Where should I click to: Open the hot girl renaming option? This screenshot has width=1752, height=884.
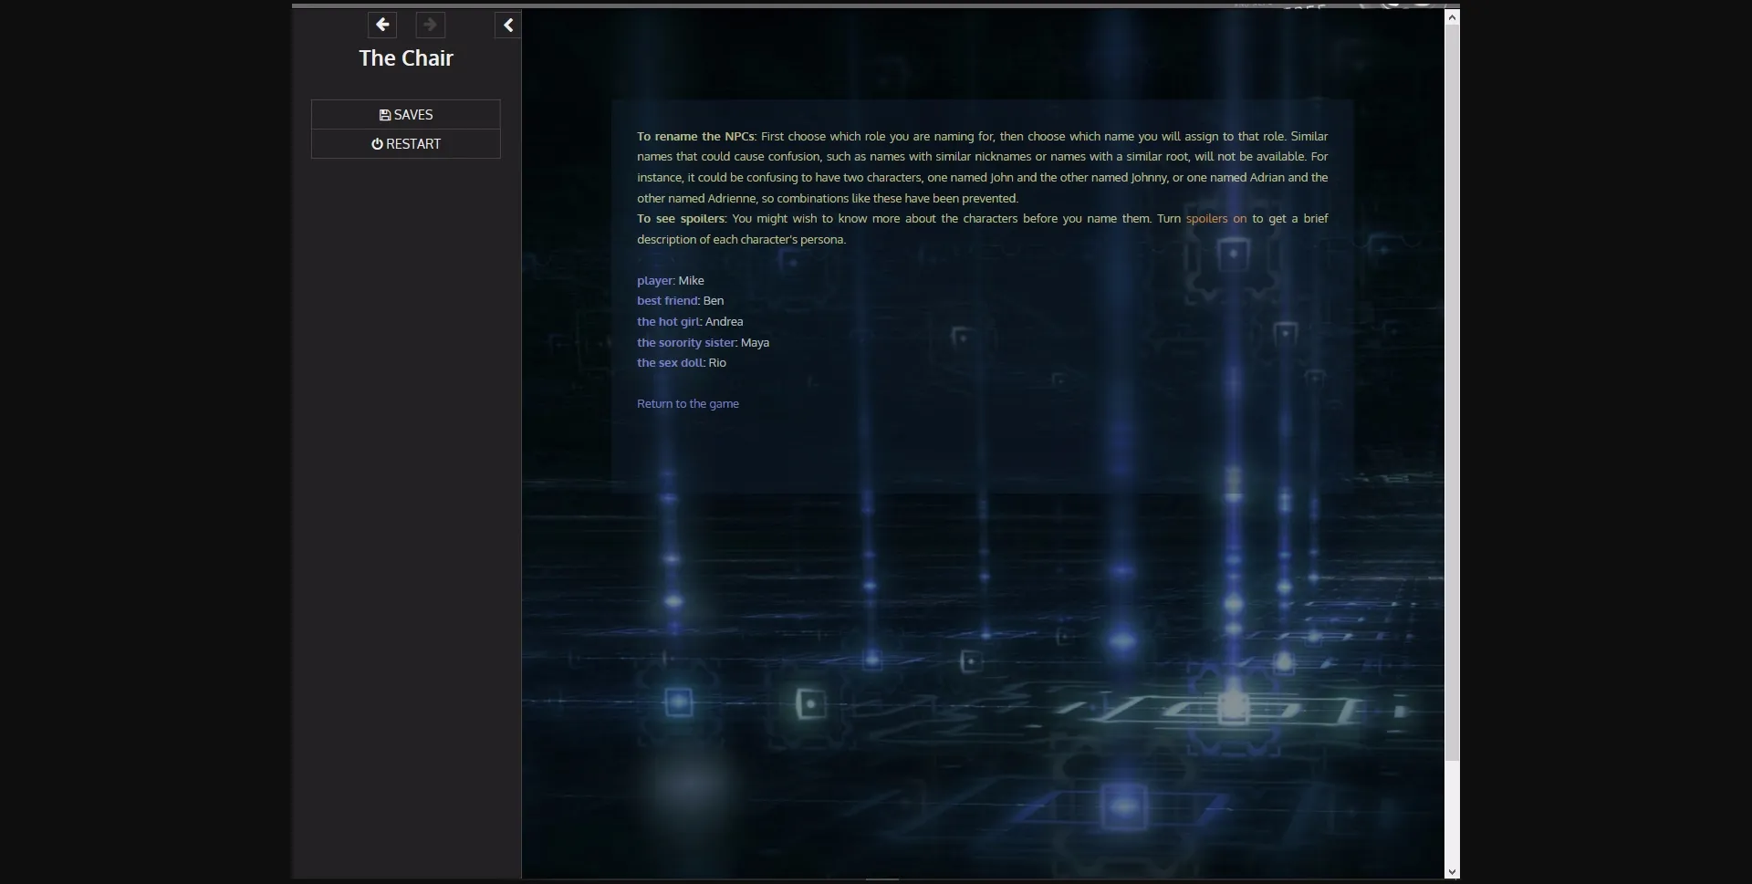tap(667, 321)
